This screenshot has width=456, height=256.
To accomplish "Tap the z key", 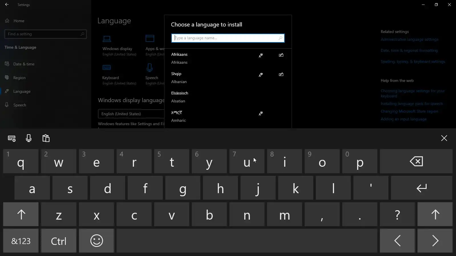I will [59, 214].
